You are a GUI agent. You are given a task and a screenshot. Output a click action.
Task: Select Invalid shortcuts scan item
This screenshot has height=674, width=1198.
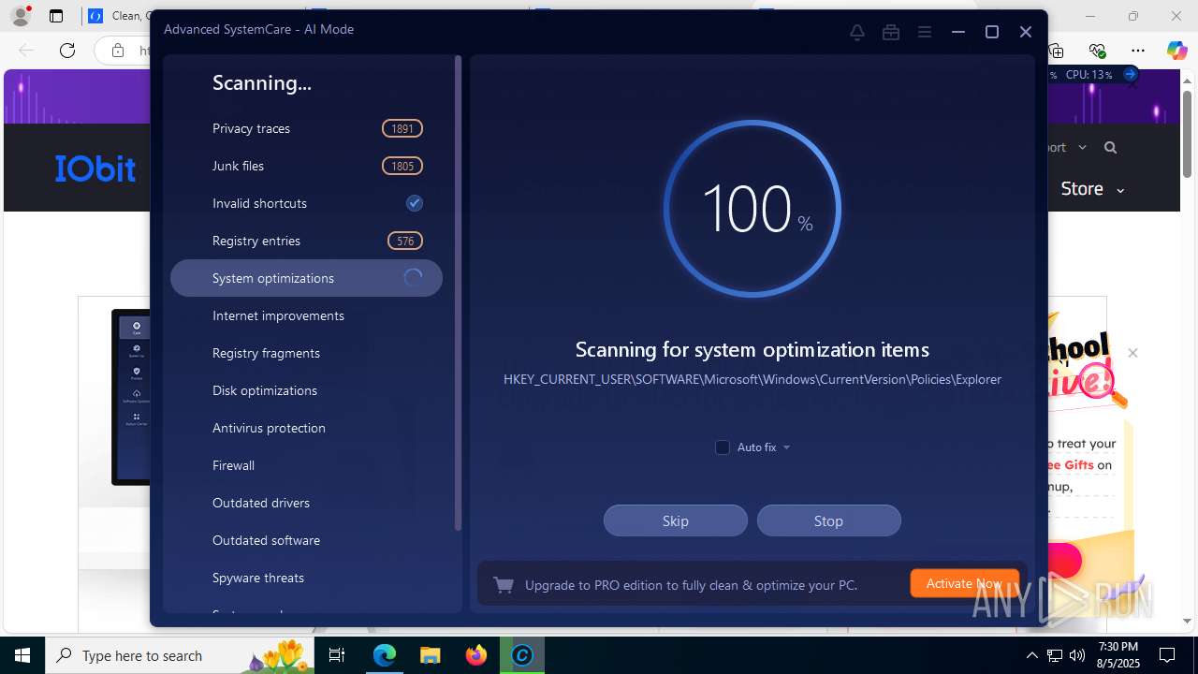pyautogui.click(x=306, y=203)
